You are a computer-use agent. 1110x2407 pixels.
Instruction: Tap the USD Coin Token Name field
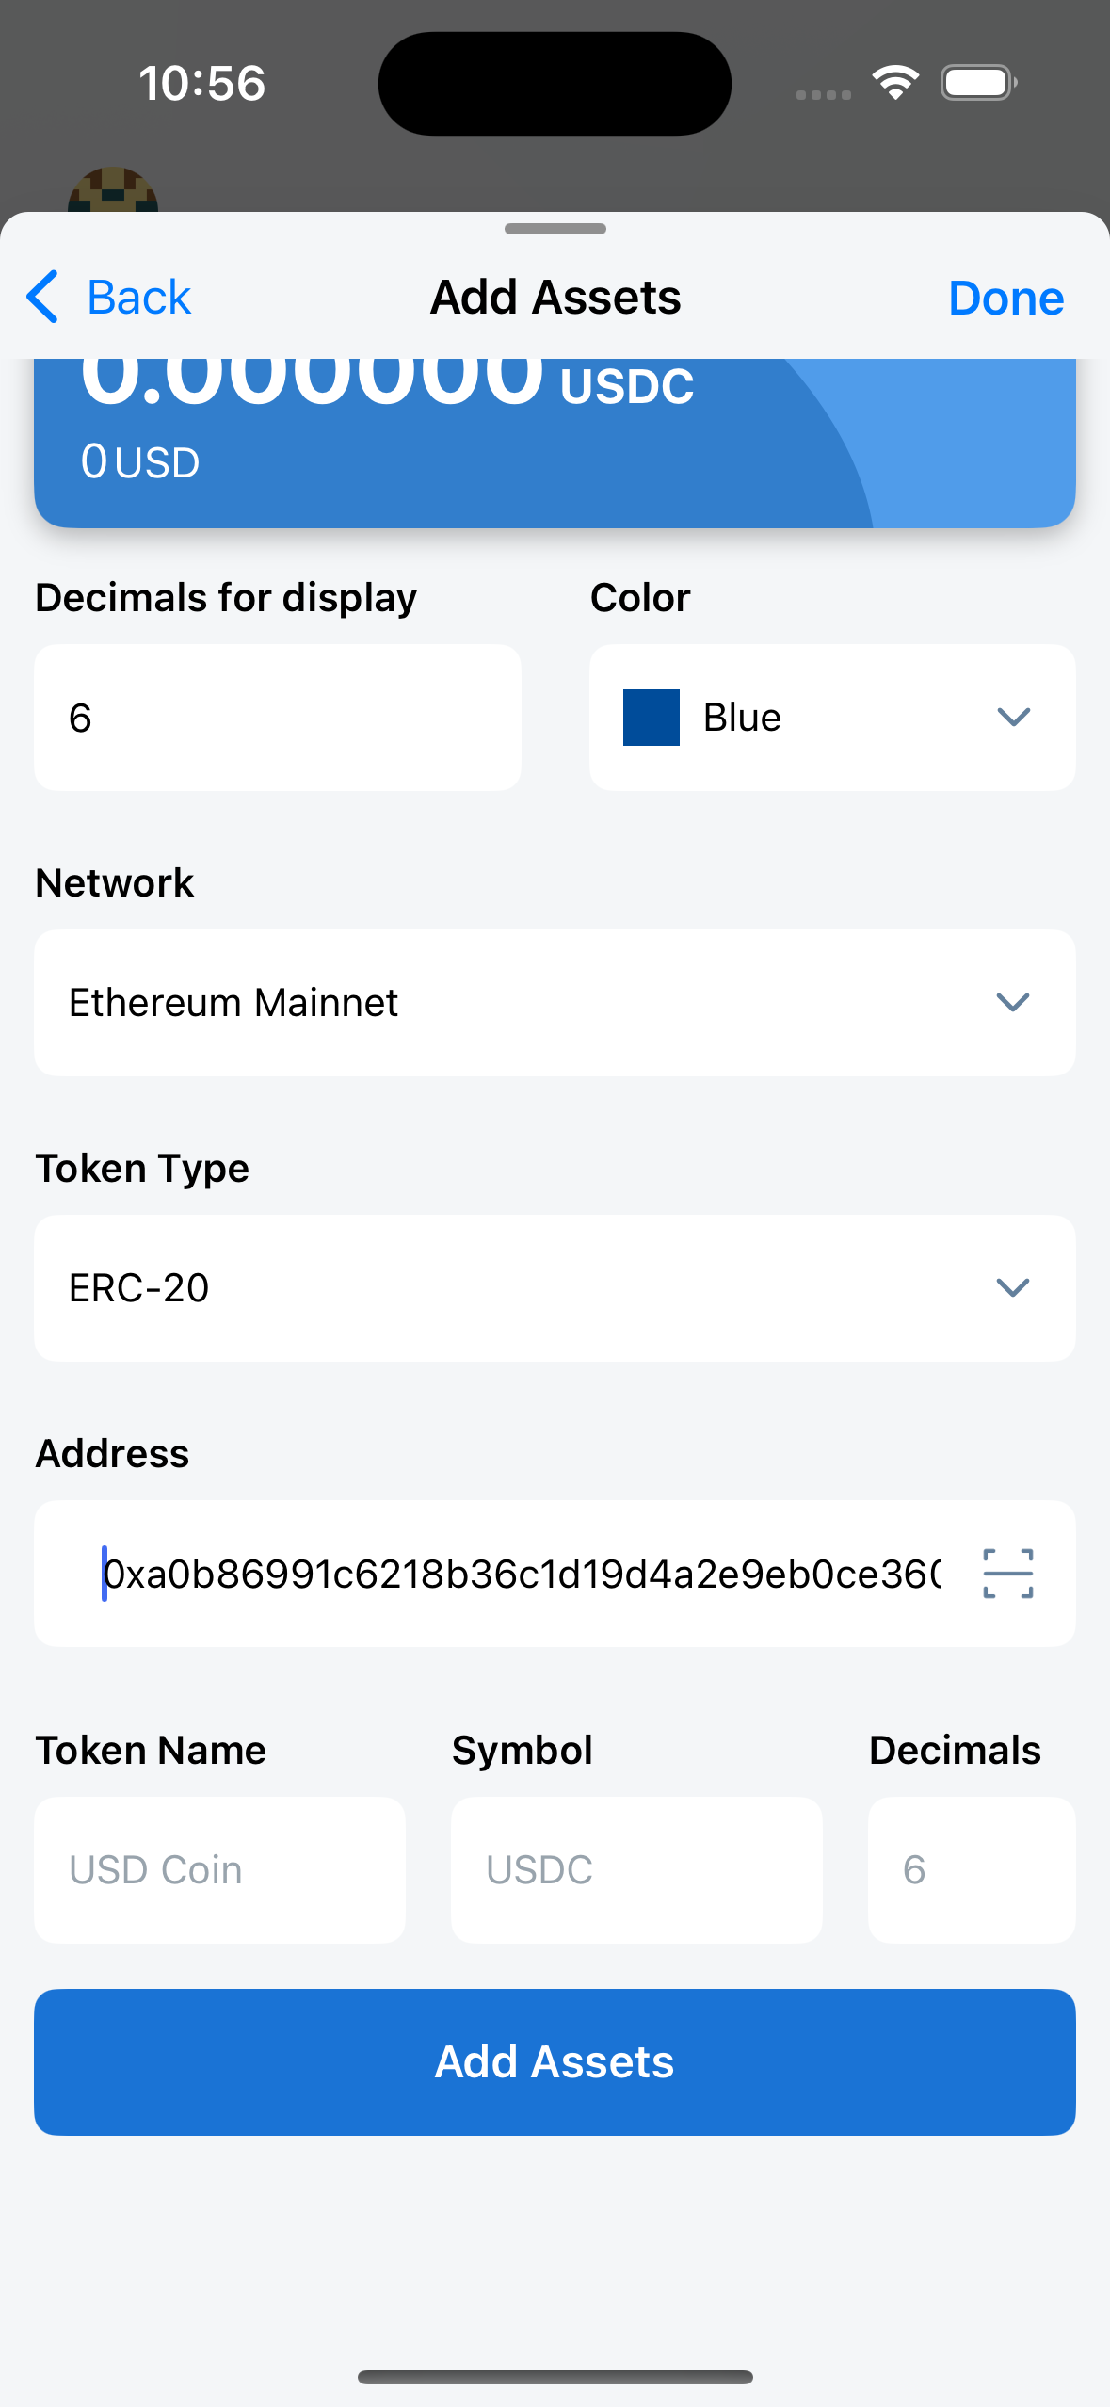219,1869
